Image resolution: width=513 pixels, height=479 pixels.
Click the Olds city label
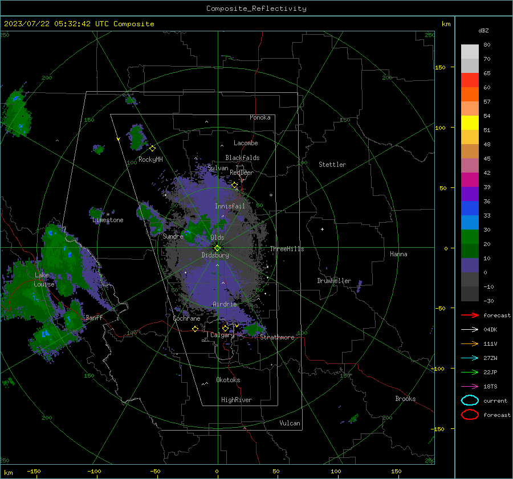[217, 238]
